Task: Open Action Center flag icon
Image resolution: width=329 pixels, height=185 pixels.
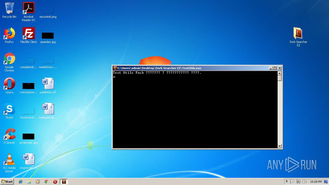Action: pyautogui.click(x=292, y=182)
